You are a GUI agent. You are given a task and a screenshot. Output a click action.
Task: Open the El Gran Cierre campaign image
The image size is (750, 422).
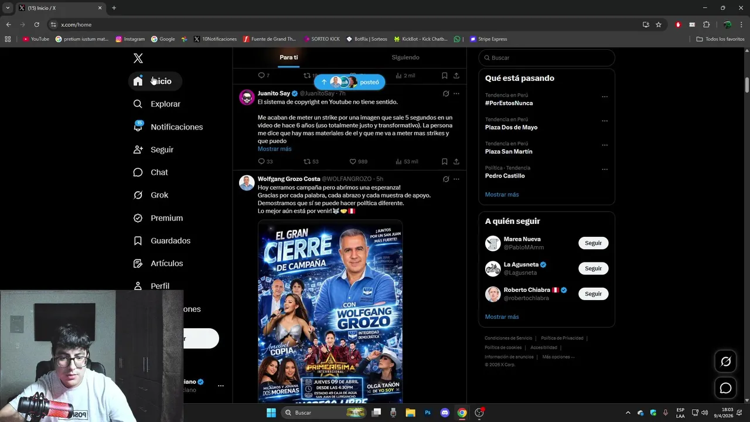(330, 312)
